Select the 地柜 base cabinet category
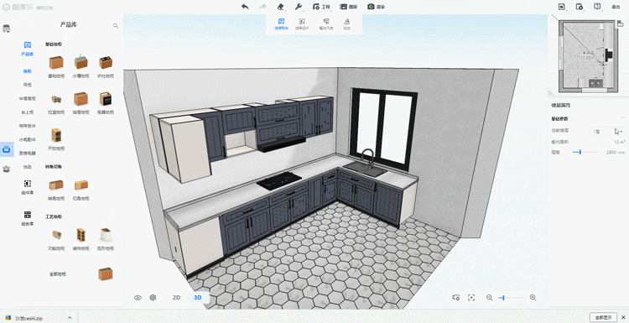Screen dimensions: 629x323 28,71
